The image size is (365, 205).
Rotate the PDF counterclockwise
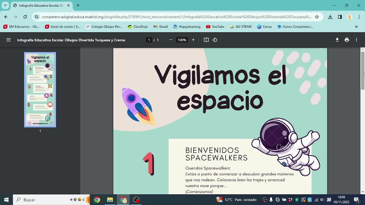(x=215, y=40)
